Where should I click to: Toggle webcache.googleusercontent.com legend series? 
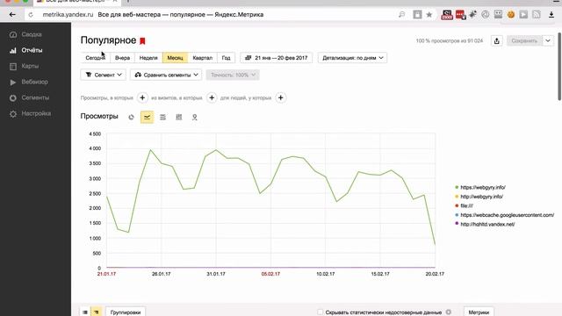tap(504, 215)
